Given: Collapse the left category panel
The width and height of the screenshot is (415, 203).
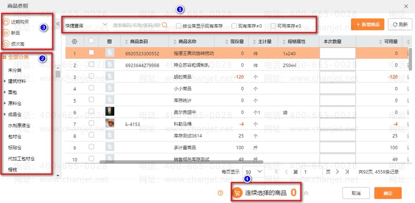Looking at the screenshot, I should point(58,24).
